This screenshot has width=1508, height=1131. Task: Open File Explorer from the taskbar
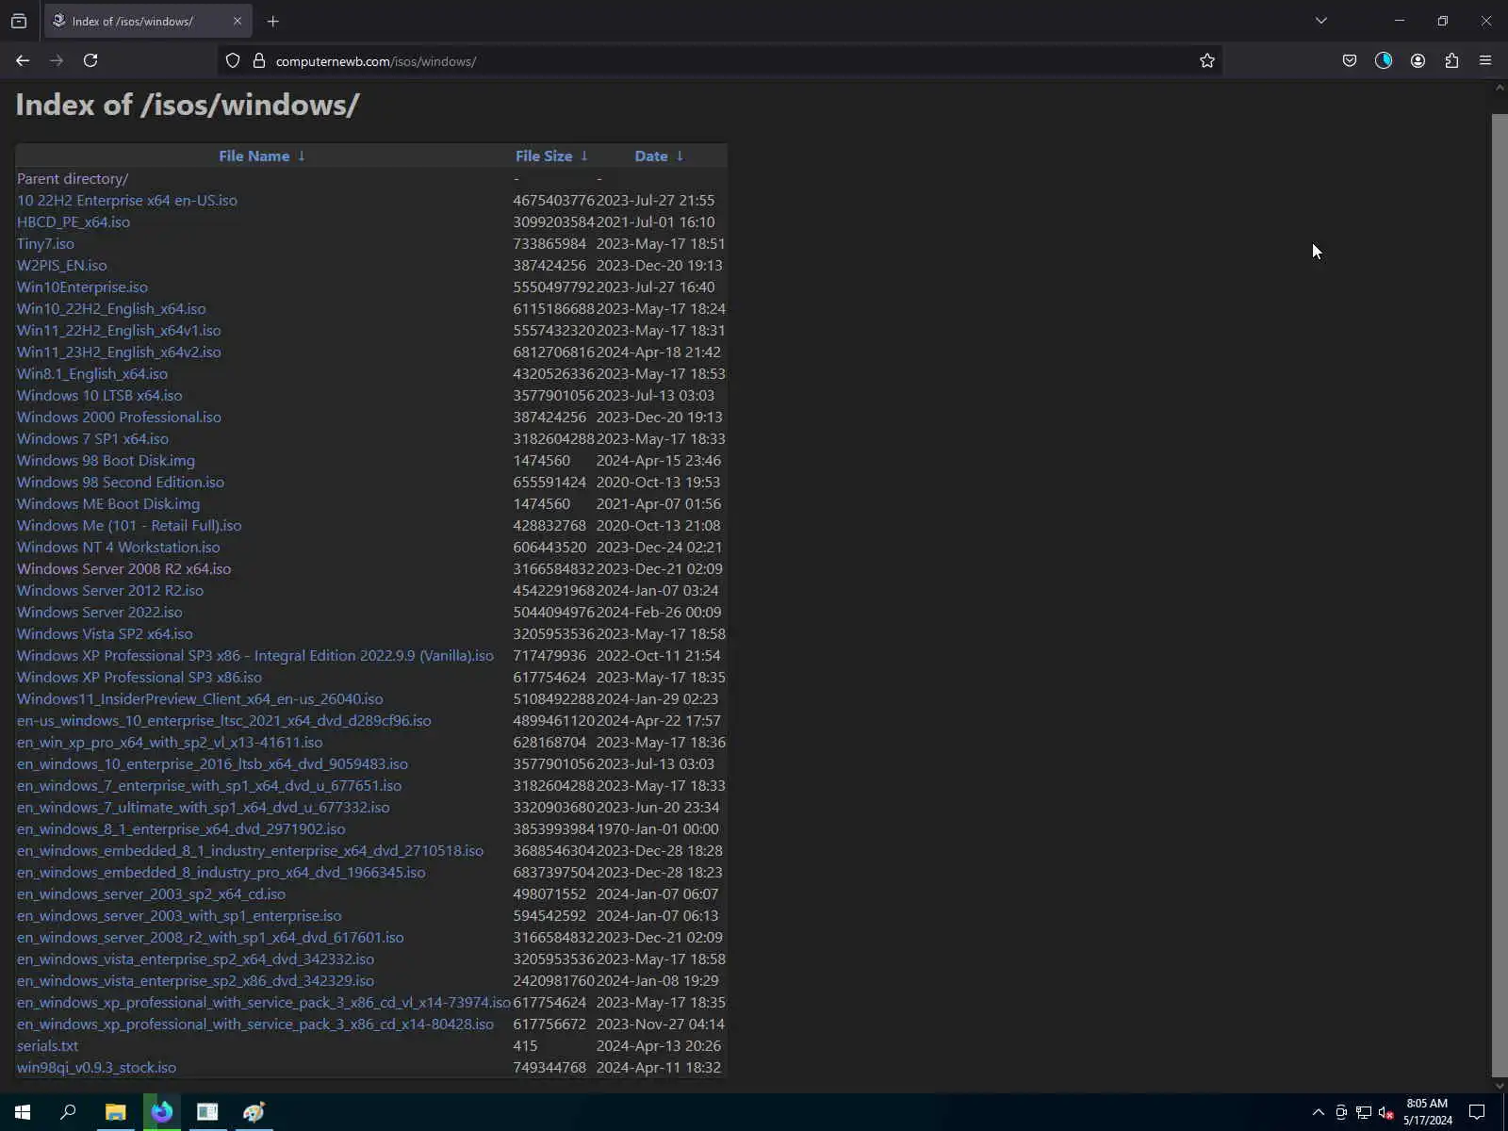pos(115,1112)
